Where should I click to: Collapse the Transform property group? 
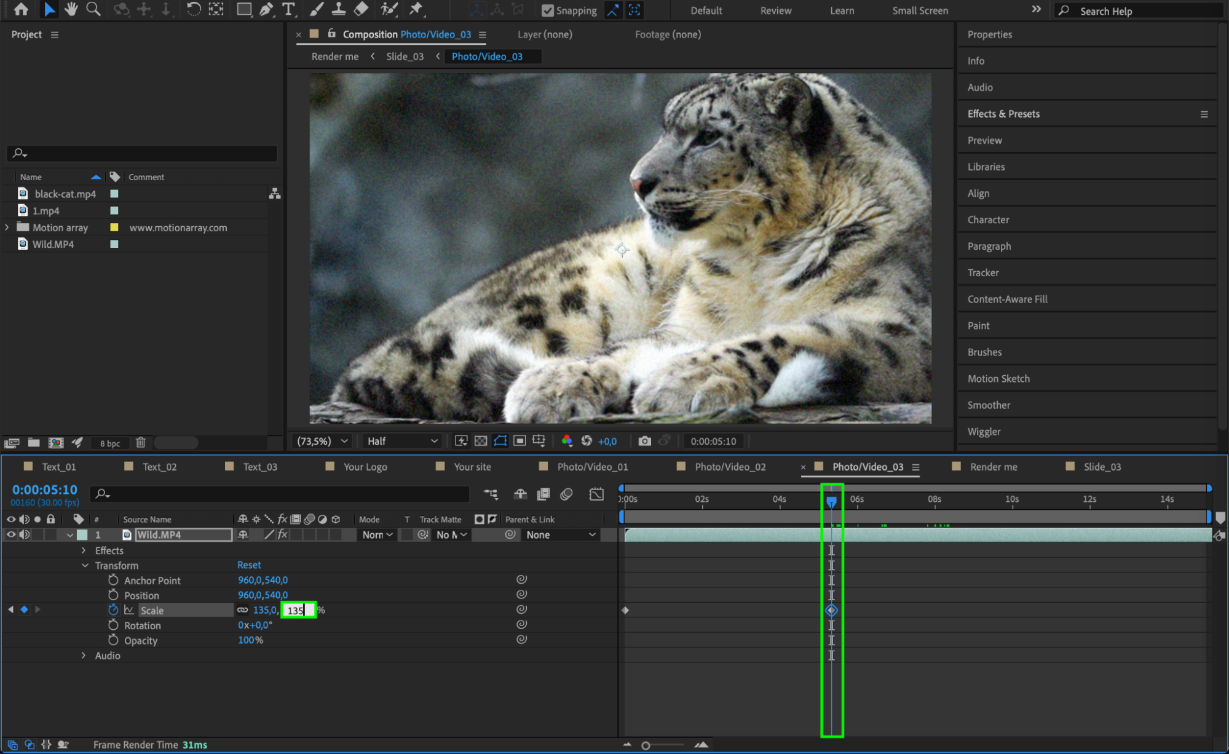tap(85, 565)
